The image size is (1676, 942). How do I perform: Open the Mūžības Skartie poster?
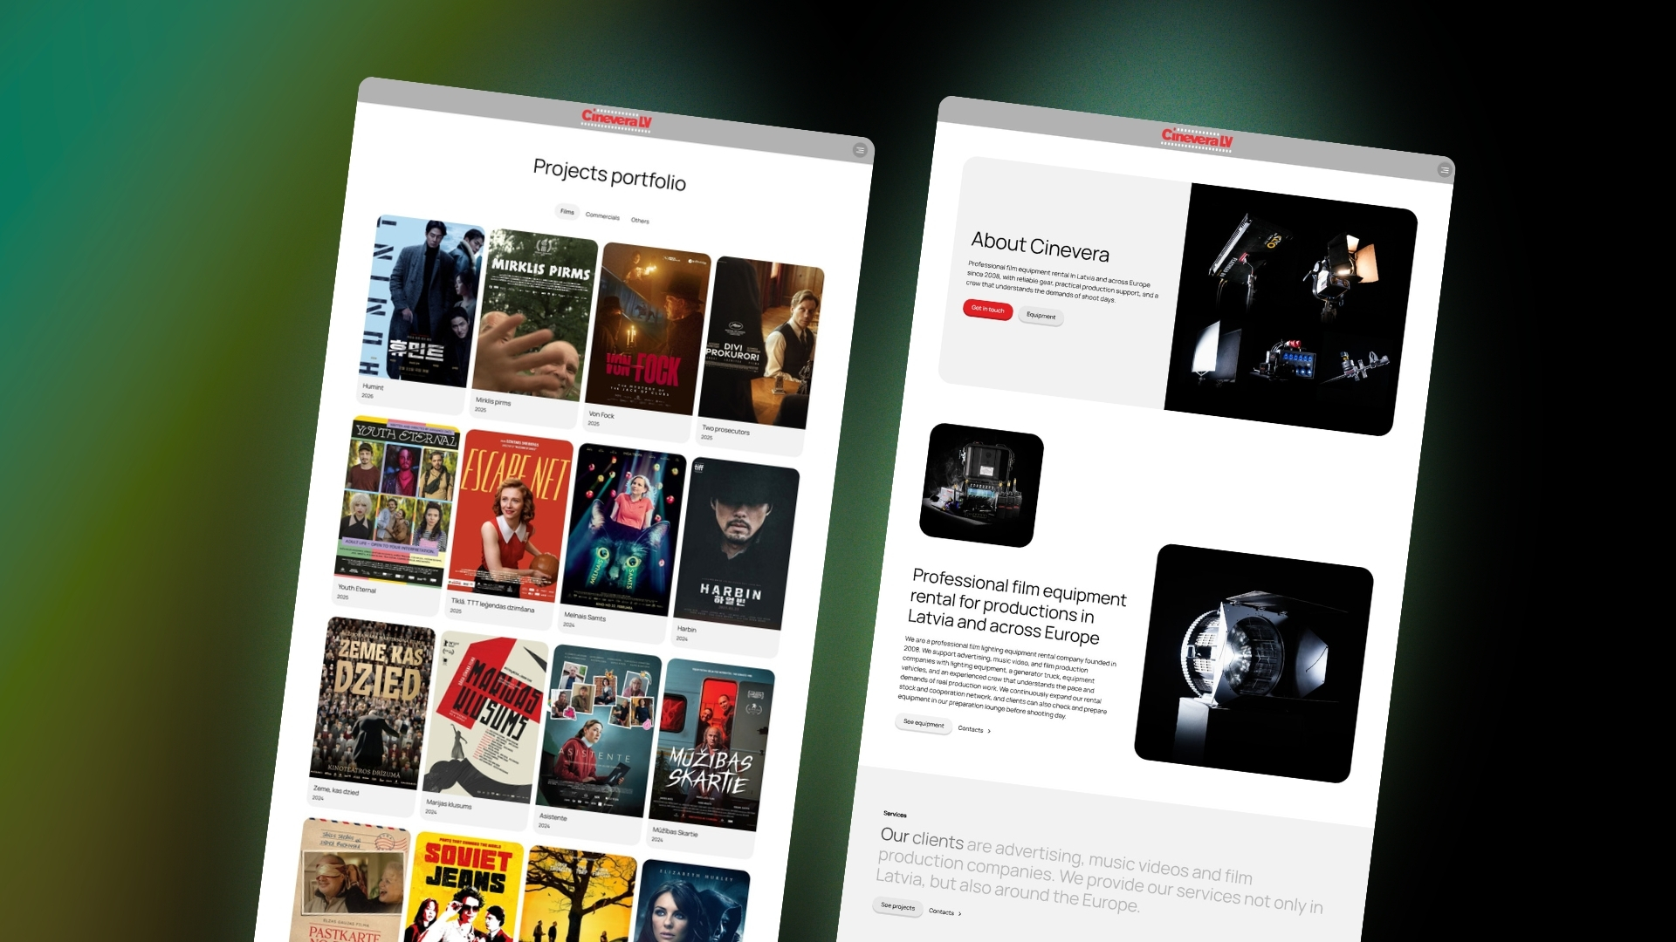[x=711, y=744]
